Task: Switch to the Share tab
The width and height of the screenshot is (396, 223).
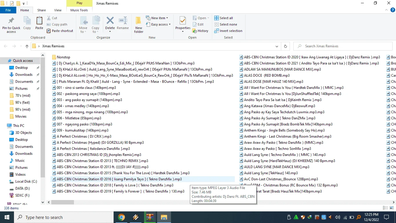Action: (41, 10)
